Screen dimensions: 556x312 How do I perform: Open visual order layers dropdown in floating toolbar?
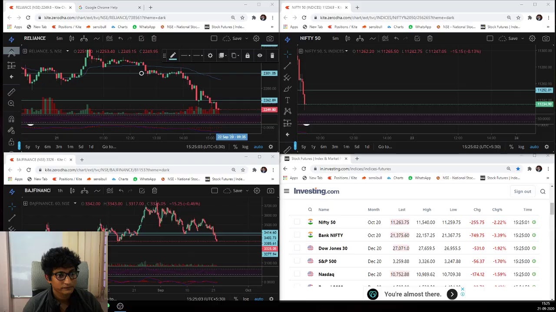click(223, 55)
